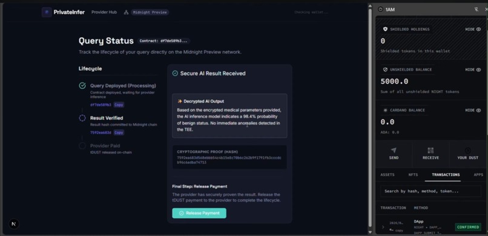Click the METHOD column header
This screenshot has width=488, height=236.
[x=421, y=208]
